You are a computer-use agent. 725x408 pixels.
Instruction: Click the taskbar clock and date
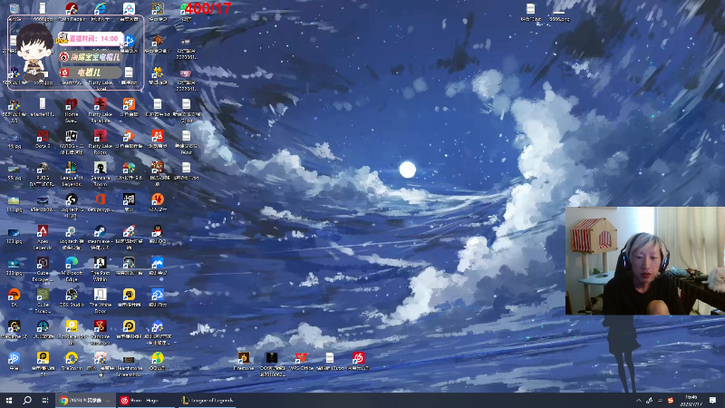pyautogui.click(x=691, y=401)
